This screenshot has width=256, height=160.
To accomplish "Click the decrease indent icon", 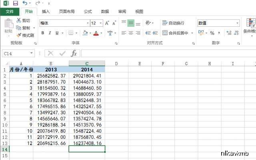I will [x=148, y=33].
